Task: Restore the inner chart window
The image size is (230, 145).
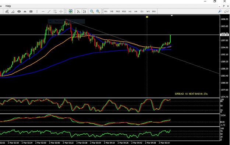Action: pos(224,6)
